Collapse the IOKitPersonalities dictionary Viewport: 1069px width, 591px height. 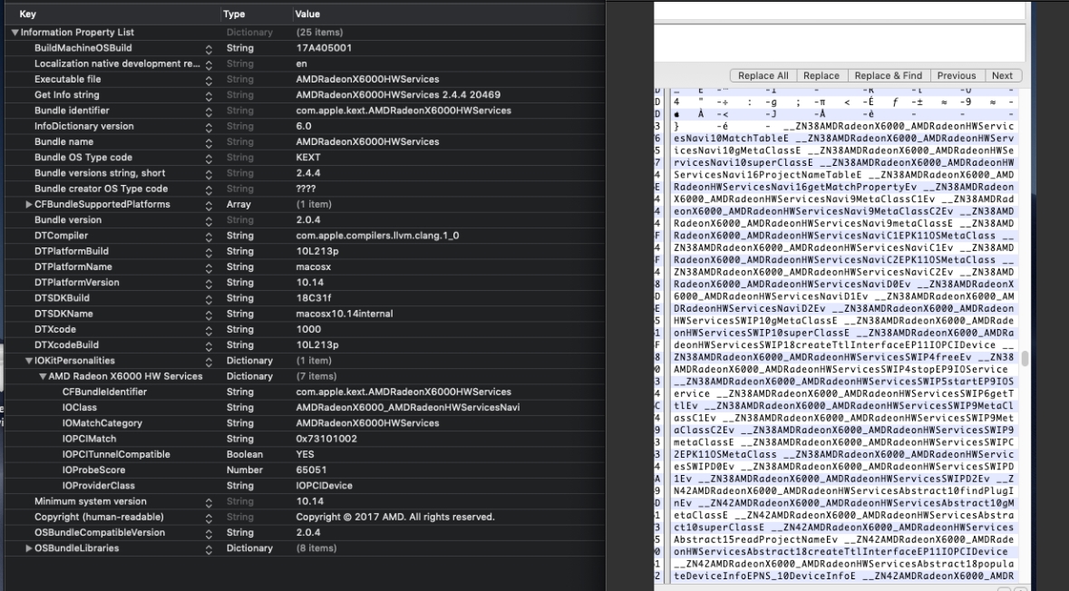[29, 361]
